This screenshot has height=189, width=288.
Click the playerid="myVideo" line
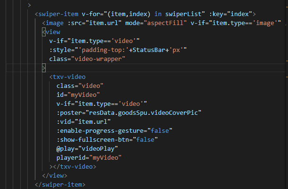click(x=89, y=158)
